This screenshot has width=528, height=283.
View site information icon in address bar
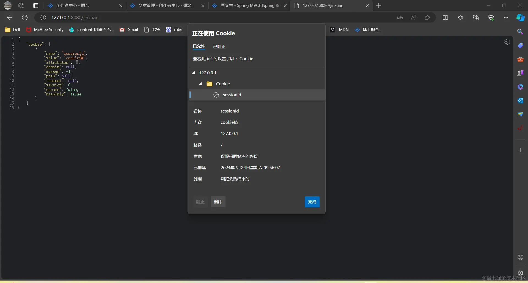(43, 18)
